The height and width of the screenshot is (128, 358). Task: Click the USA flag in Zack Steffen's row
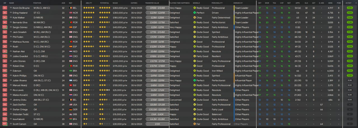[70, 105]
